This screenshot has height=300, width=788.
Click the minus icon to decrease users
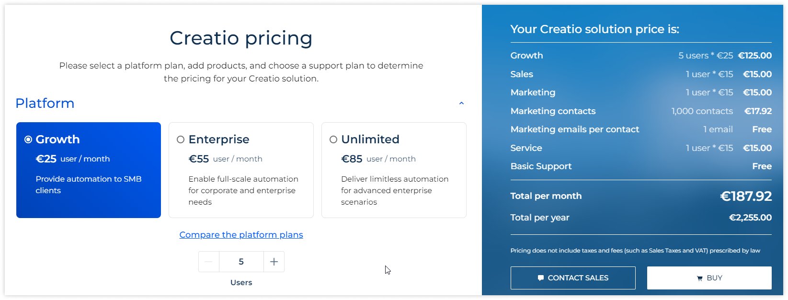[208, 262]
